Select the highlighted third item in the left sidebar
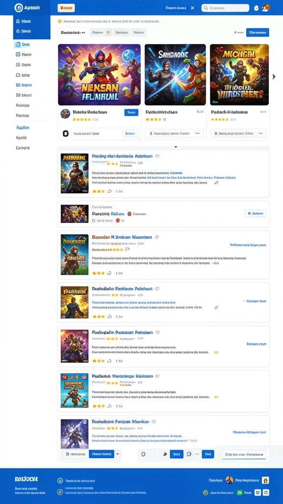Viewport: 283px width, 504px height. tap(23, 44)
